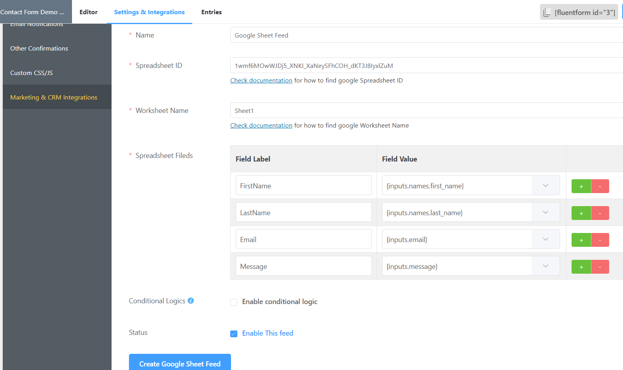The width and height of the screenshot is (623, 370).
Task: Click the shortcode copy icon
Action: (547, 12)
